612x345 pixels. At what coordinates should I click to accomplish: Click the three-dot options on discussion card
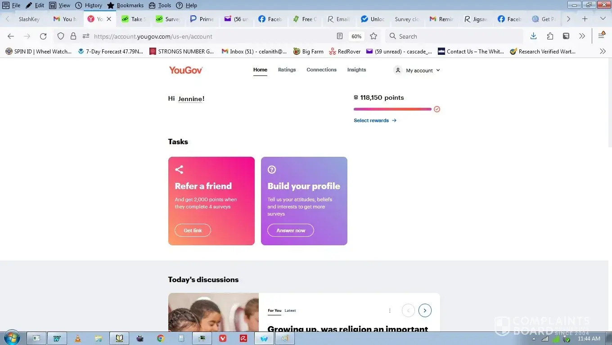click(x=390, y=310)
